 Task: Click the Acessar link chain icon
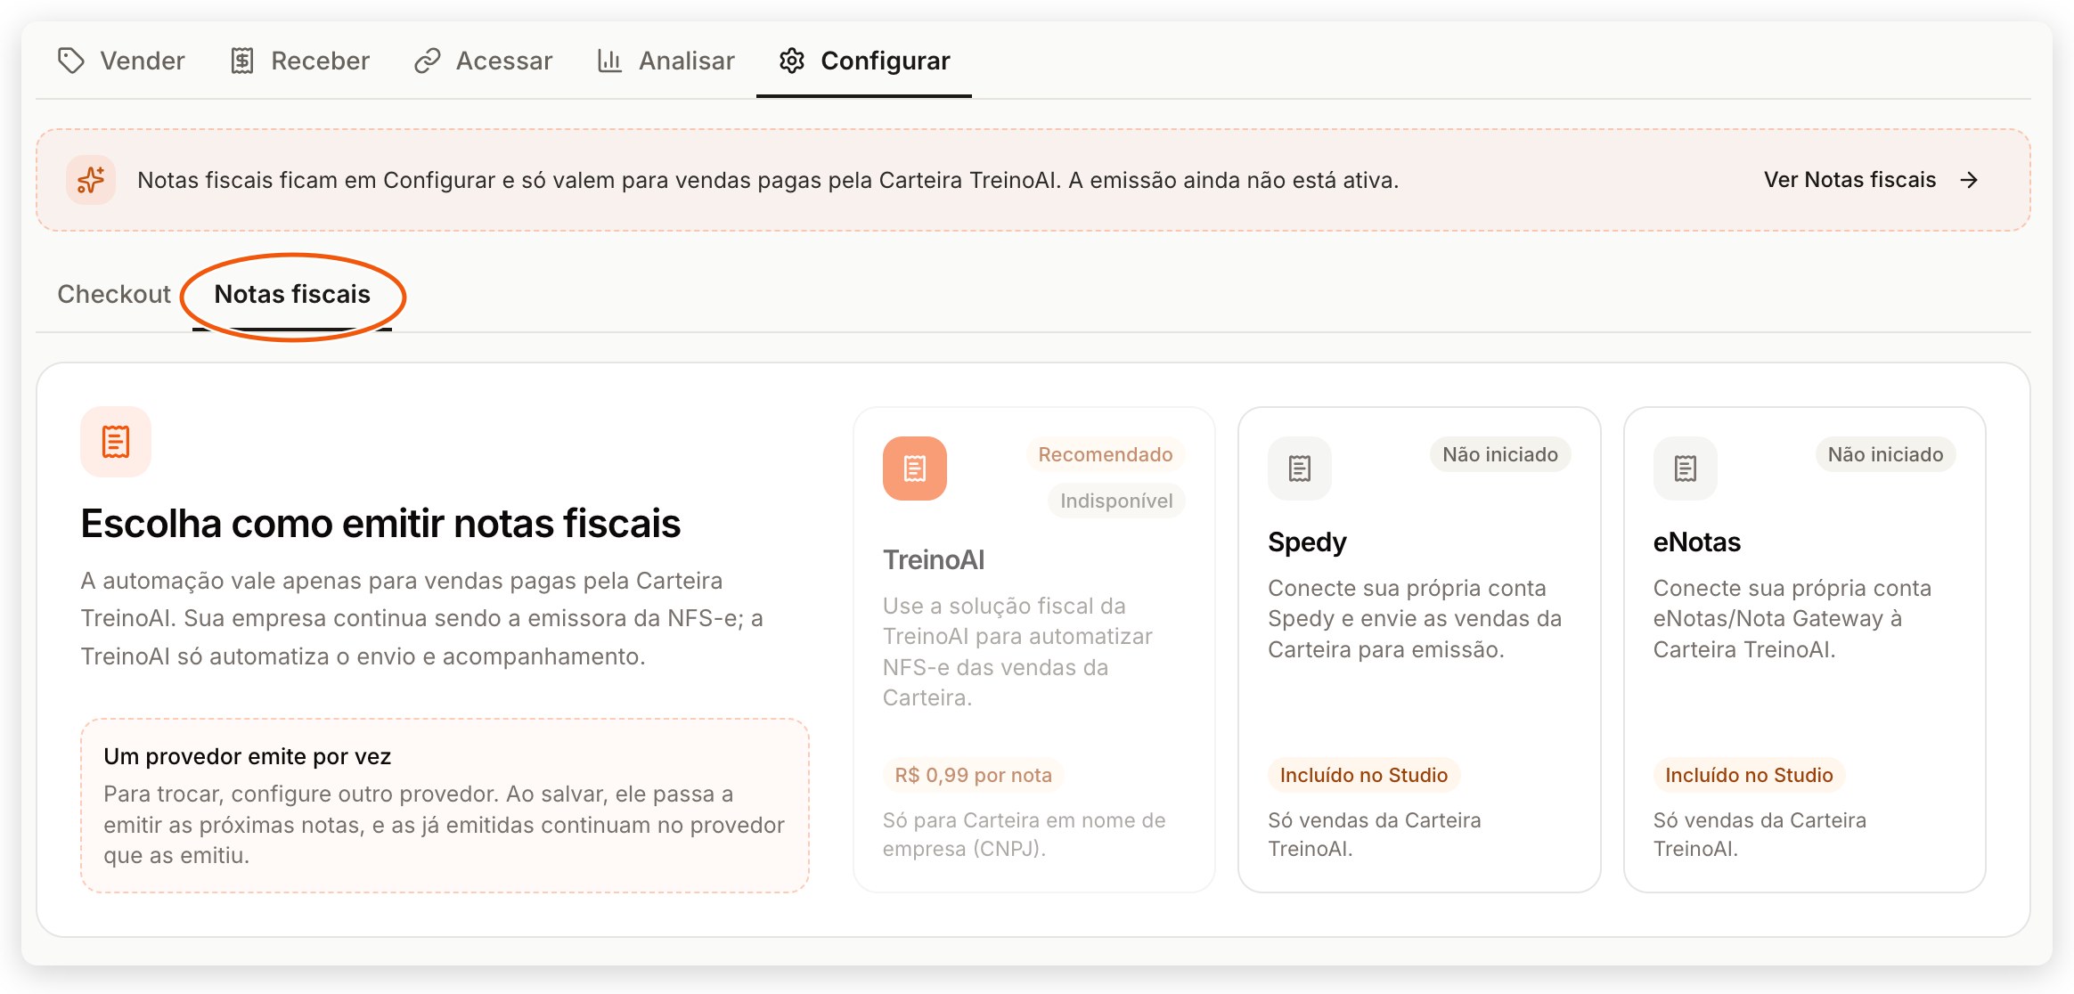428,61
